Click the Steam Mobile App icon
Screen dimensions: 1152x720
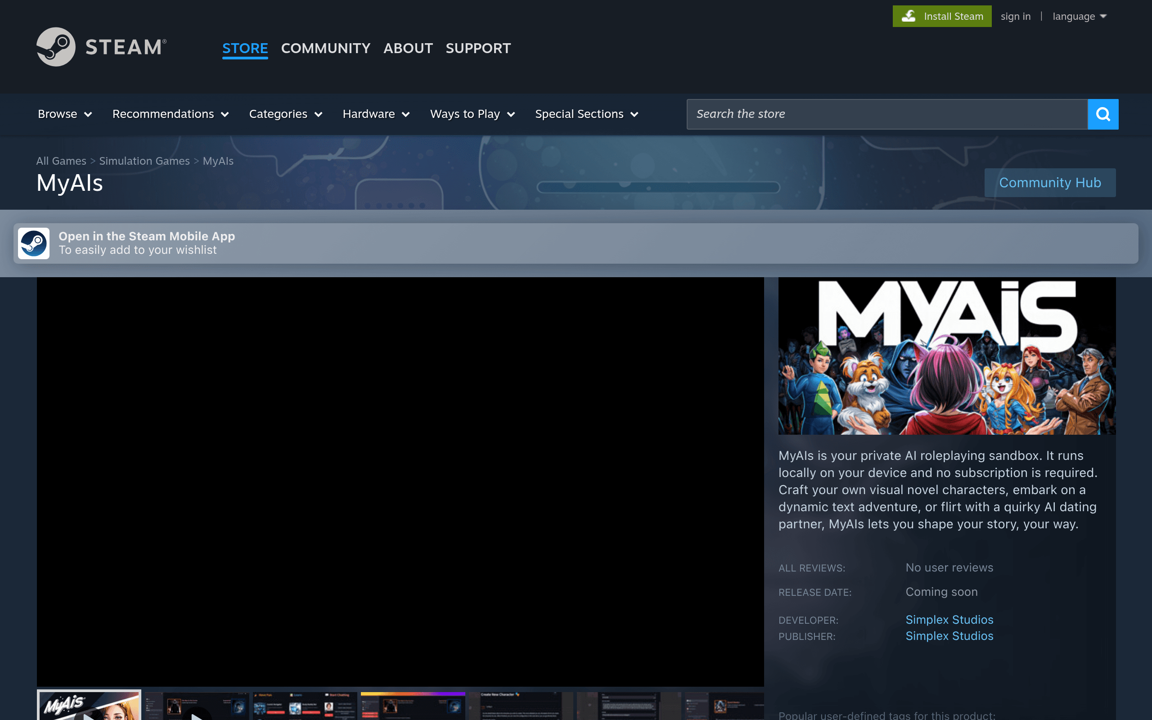pyautogui.click(x=34, y=243)
